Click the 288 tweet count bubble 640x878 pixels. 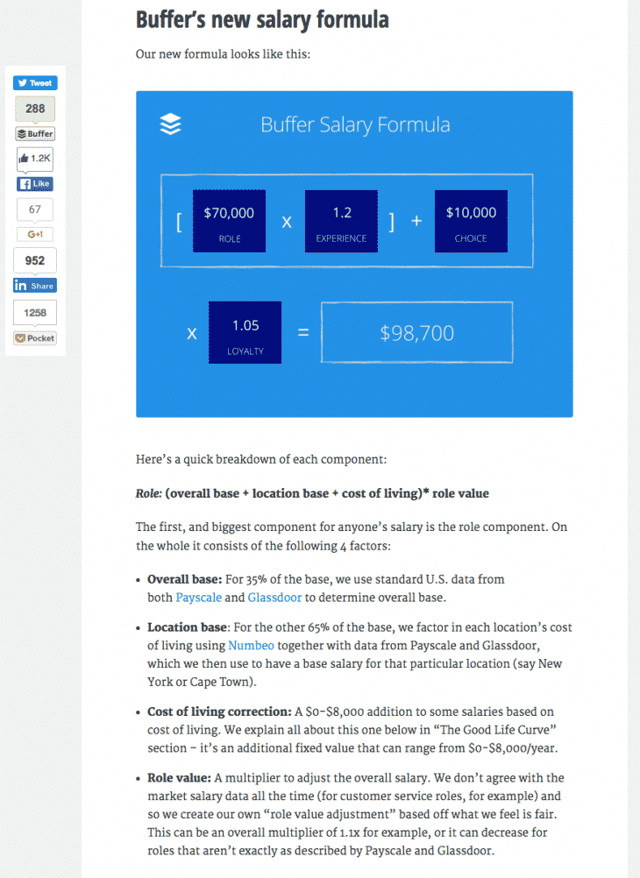click(x=35, y=109)
